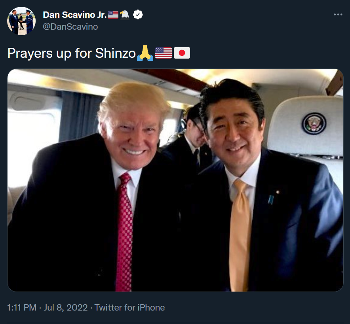Viewport: 350px width, 324px height.
Task: Open the three-dot more options menu
Action: (x=338, y=15)
